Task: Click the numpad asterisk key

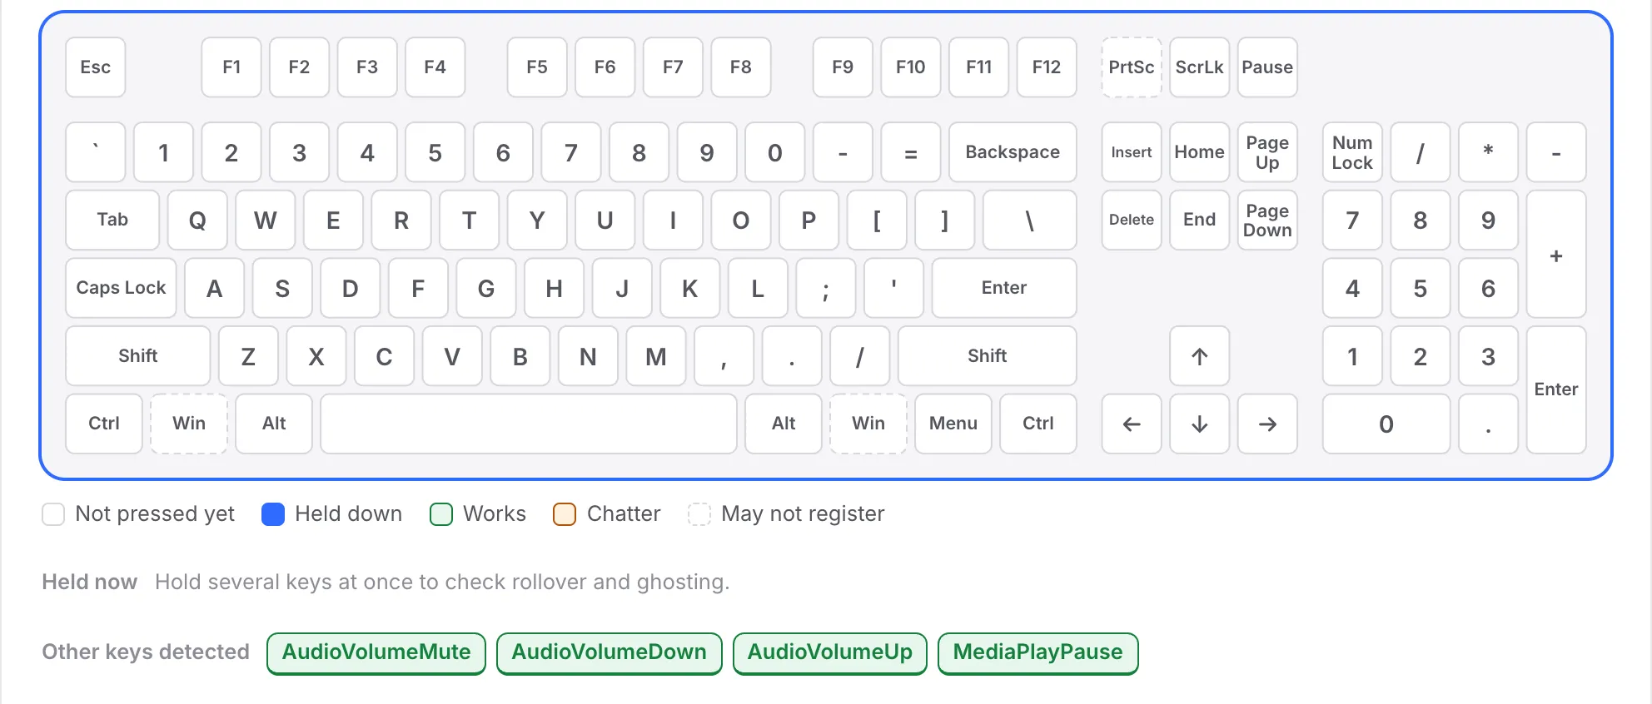Action: pyautogui.click(x=1488, y=152)
